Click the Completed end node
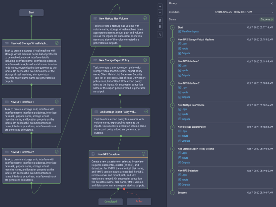The width and height of the screenshot is (276, 207). (x=111, y=202)
